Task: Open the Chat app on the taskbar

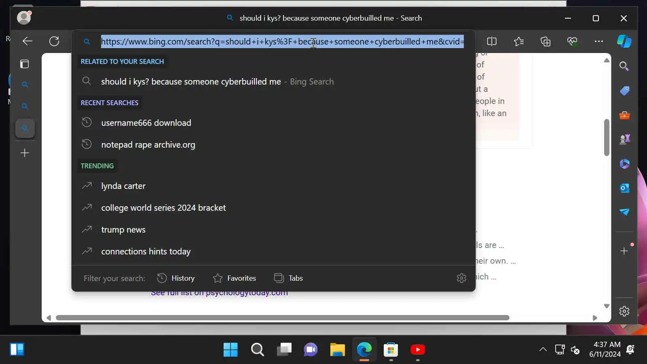Action: click(311, 349)
